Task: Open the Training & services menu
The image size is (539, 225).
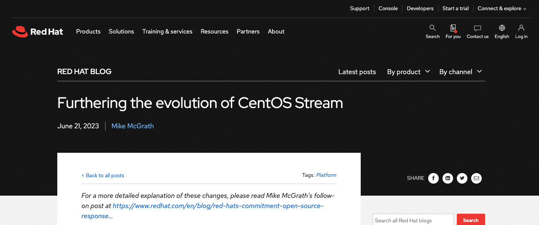Action: [167, 32]
